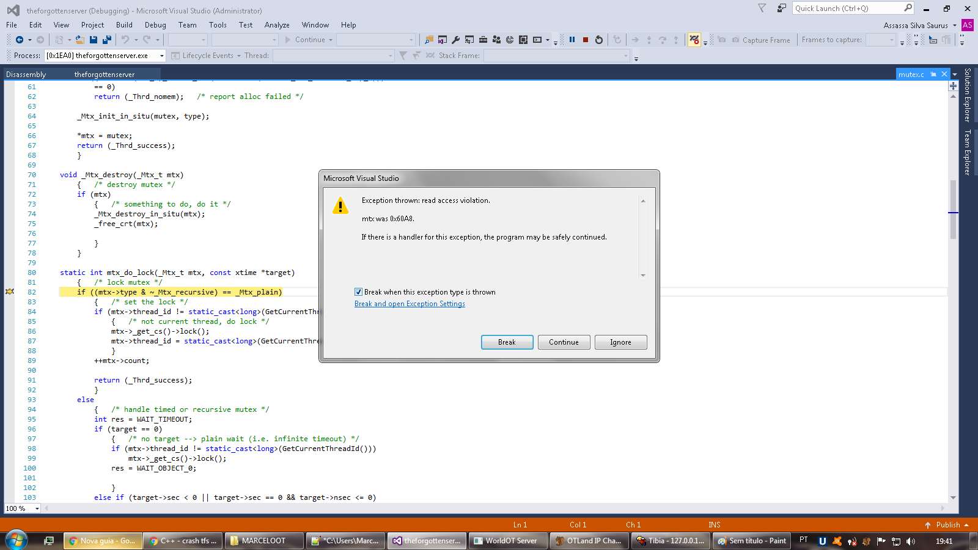Click the Ignore button
This screenshot has height=550, width=978.
click(x=620, y=342)
